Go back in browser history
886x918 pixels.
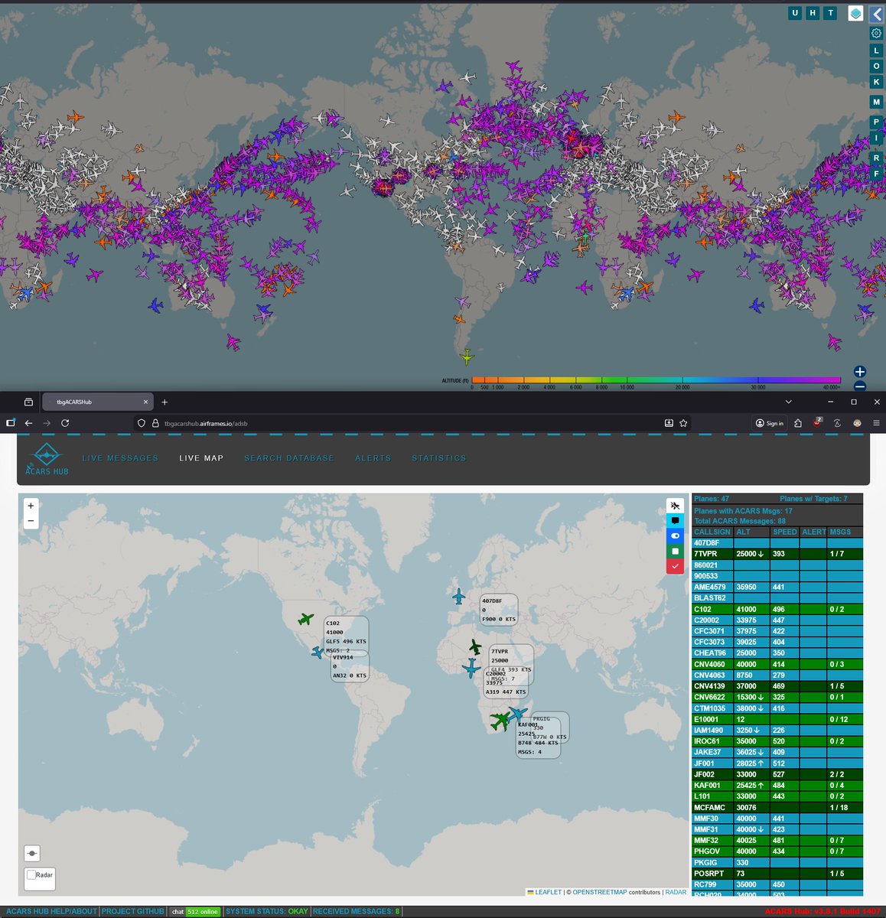pos(28,423)
